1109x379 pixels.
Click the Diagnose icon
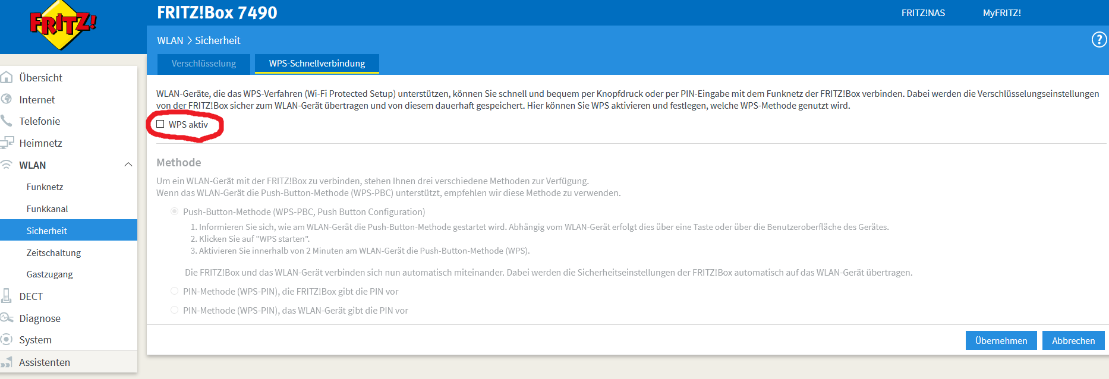pos(7,318)
